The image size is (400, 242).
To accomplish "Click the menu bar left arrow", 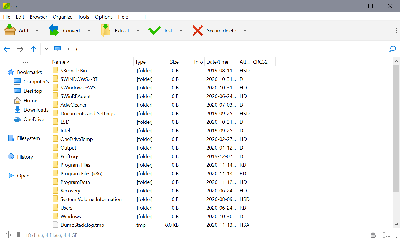I will (x=136, y=17).
